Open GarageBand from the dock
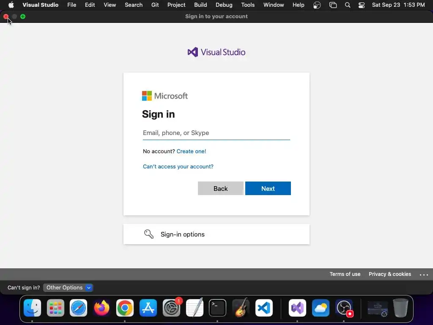Image resolution: width=433 pixels, height=325 pixels. coord(241,308)
